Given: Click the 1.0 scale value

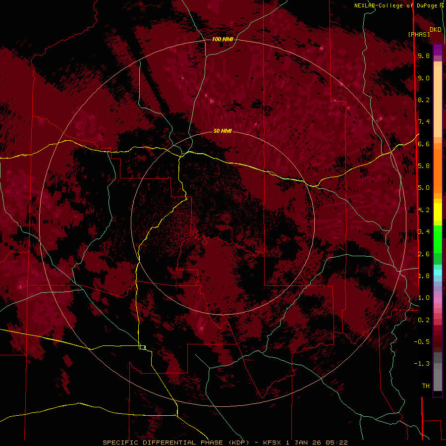Looking at the screenshot, I should [x=424, y=298].
